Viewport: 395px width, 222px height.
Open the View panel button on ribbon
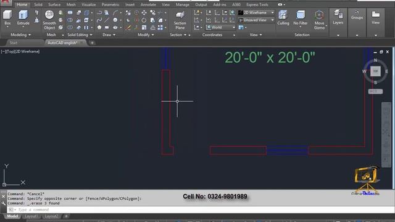pos(376,17)
